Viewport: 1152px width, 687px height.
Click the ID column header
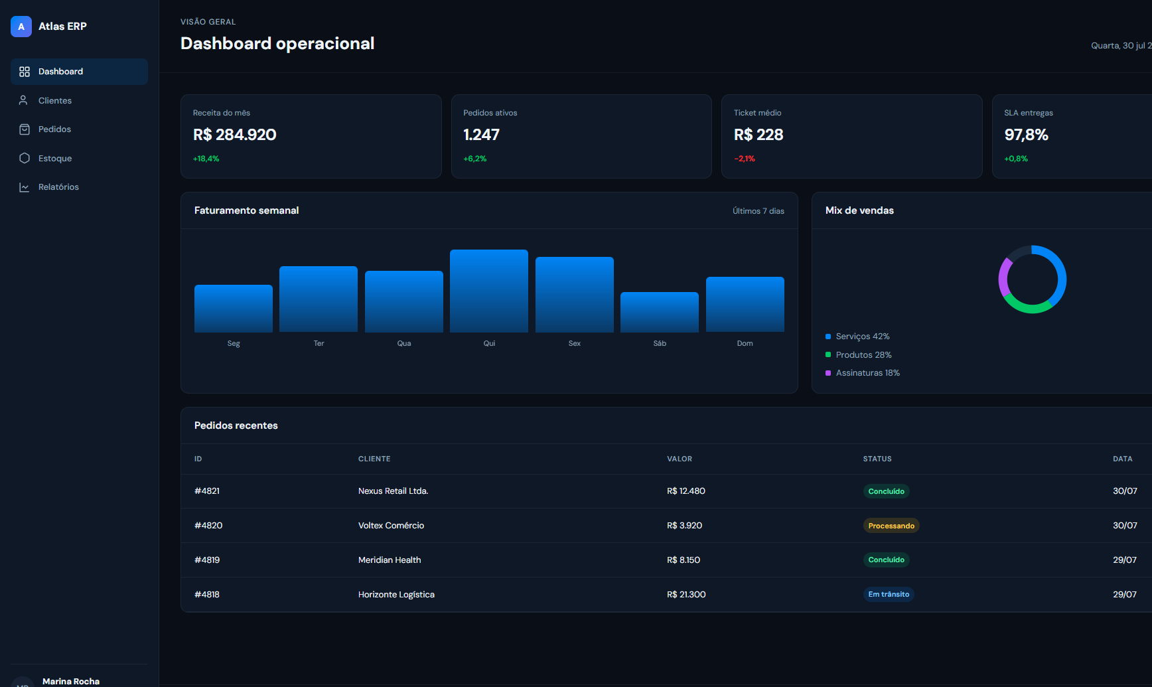pos(198,459)
